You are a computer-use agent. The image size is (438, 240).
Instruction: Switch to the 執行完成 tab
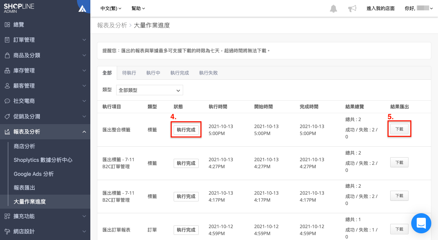[180, 73]
